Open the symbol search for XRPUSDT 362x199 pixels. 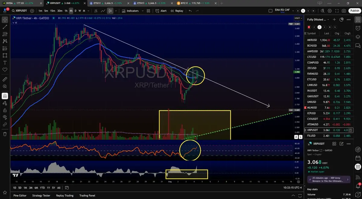(19, 11)
